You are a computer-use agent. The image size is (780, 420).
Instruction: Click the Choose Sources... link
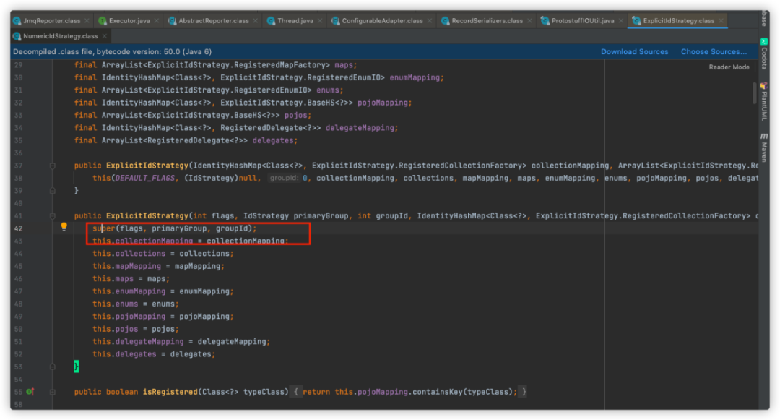(714, 52)
